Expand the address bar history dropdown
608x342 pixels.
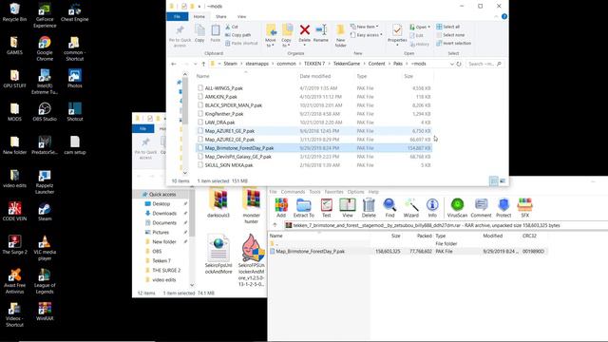(x=452, y=64)
